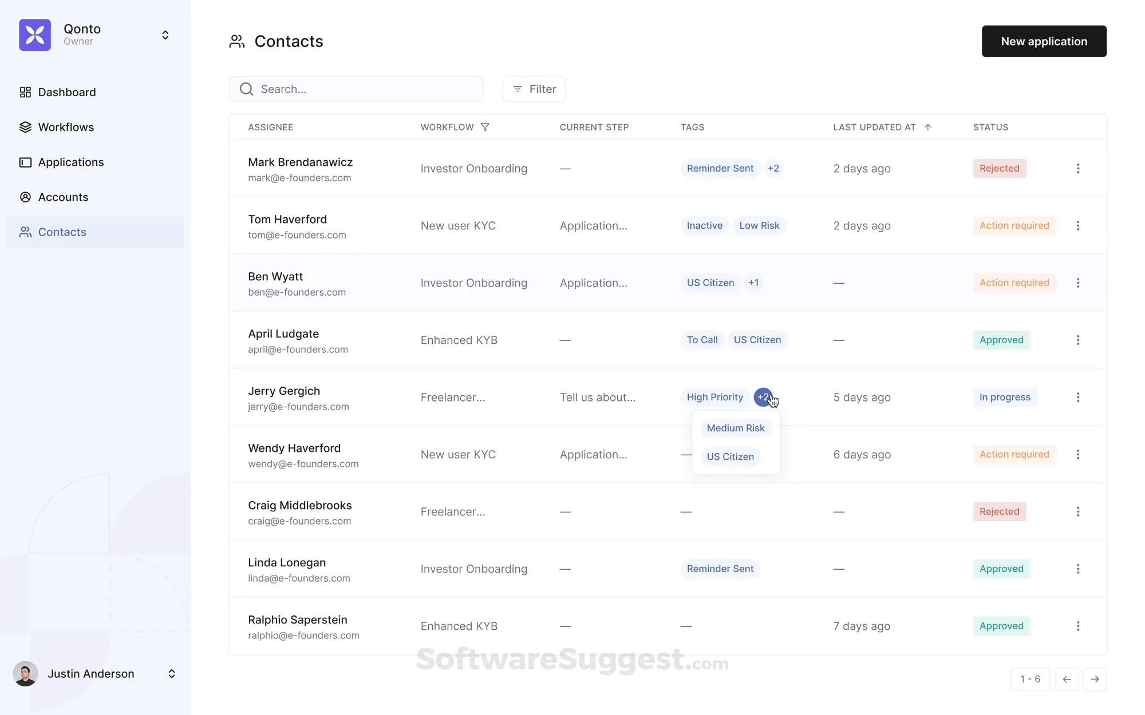Show Mark Brendanawicz's extra tags

click(773, 168)
